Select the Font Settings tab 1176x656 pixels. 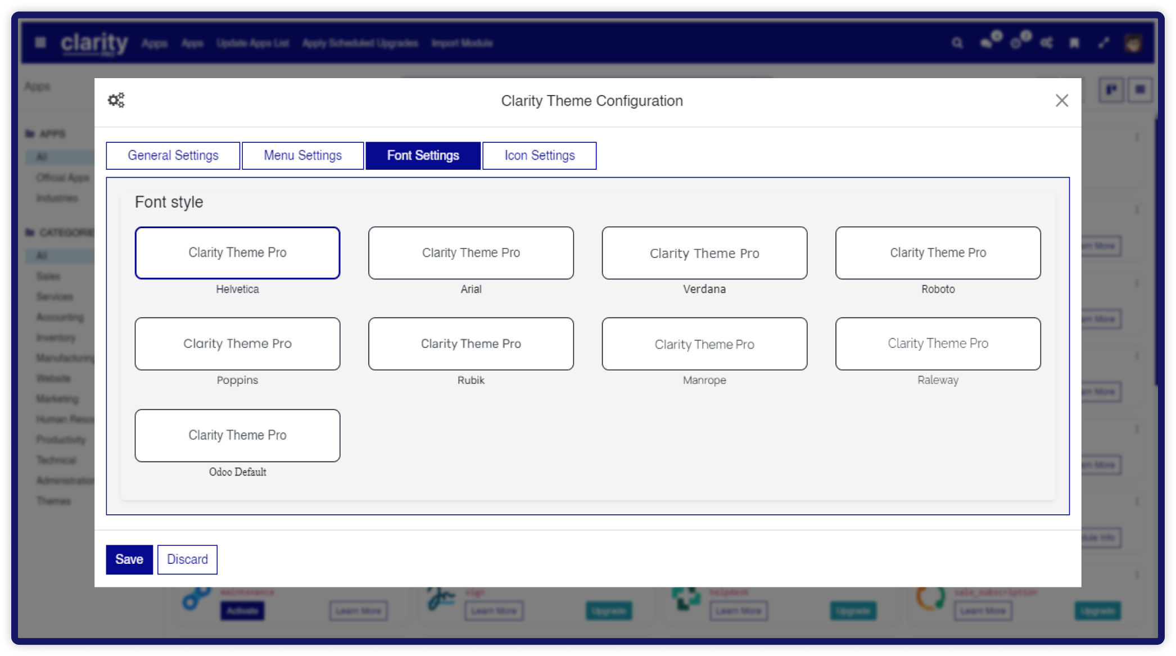click(x=423, y=156)
